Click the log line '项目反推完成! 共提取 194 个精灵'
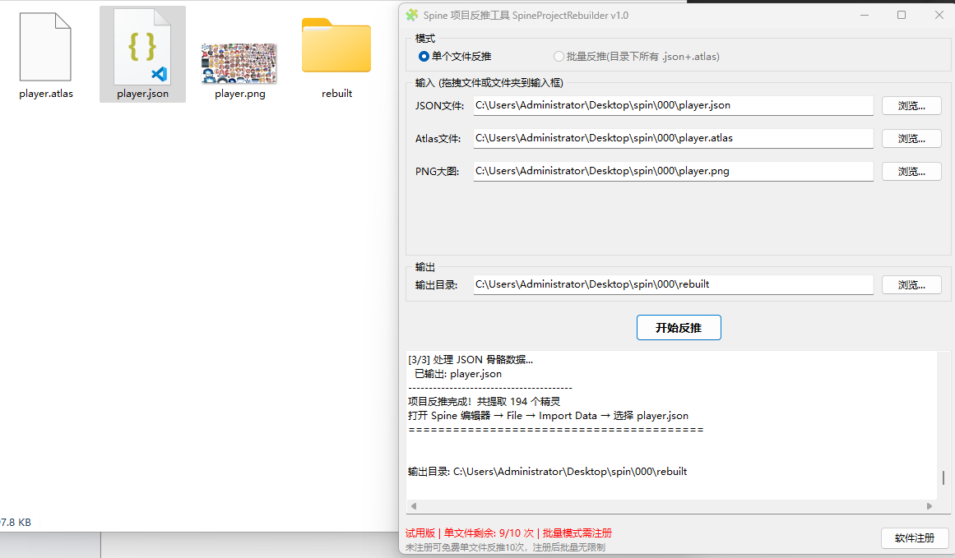Image resolution: width=955 pixels, height=558 pixels. coord(484,402)
